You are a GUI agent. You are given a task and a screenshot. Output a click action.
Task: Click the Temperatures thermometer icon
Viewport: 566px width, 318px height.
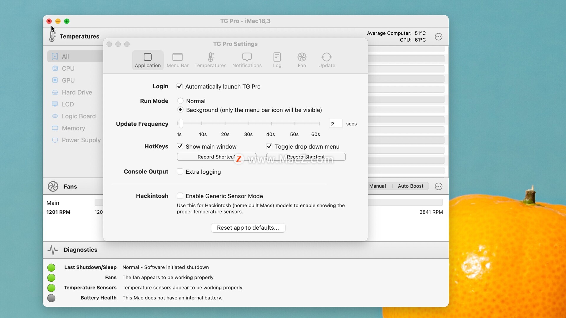click(52, 36)
